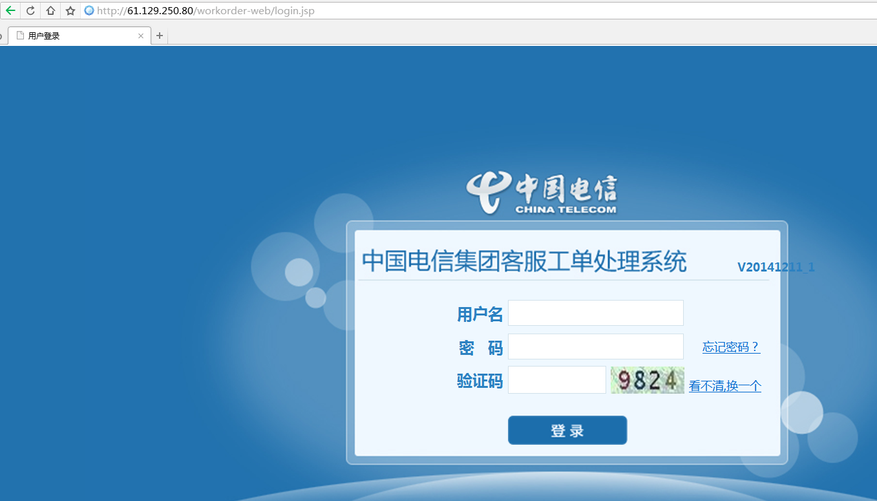Image resolution: width=877 pixels, height=501 pixels.
Task: Focus the 验证码 input field
Action: pyautogui.click(x=557, y=379)
